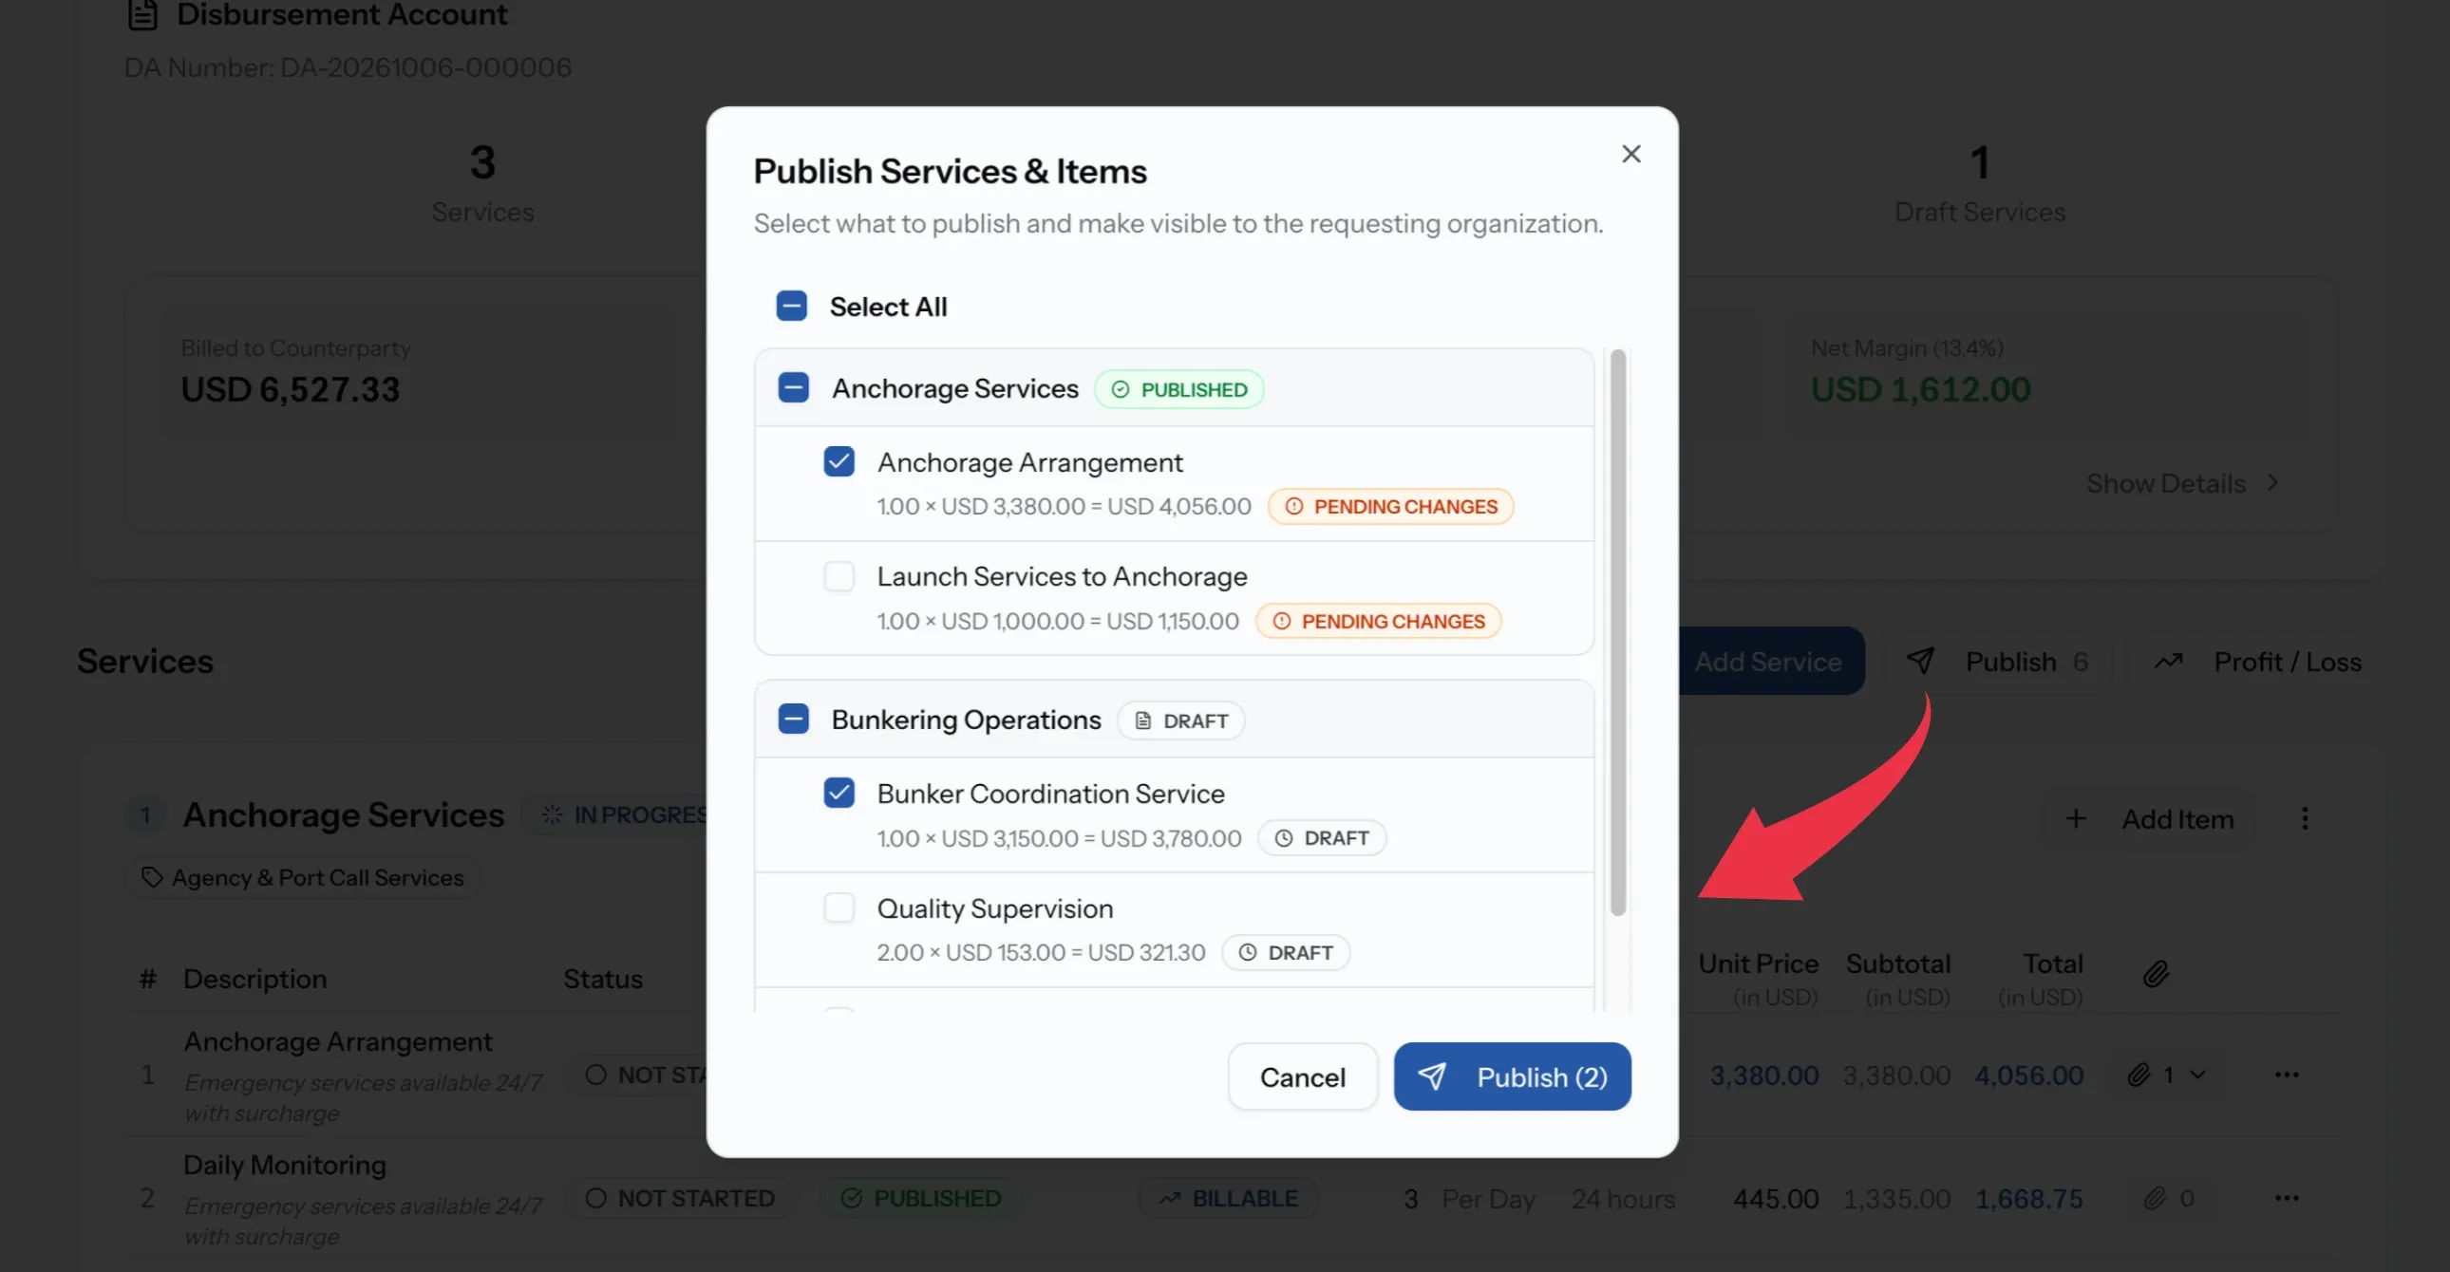
Task: Open Profit / Loss in background page
Action: [x=2257, y=662]
